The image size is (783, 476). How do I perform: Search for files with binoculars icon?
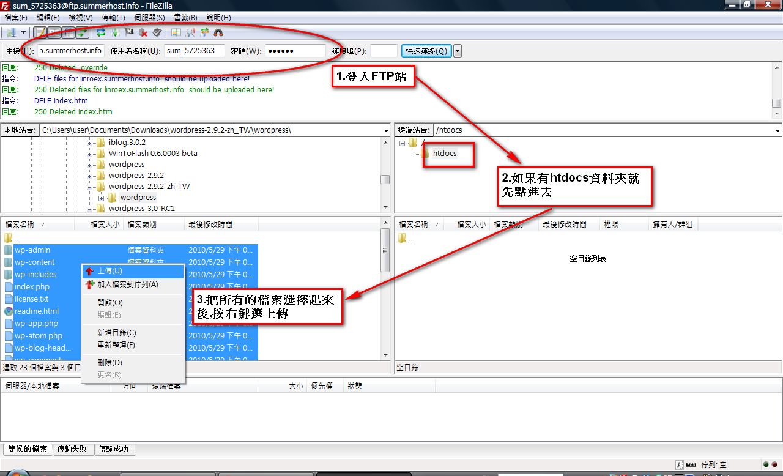[x=218, y=32]
